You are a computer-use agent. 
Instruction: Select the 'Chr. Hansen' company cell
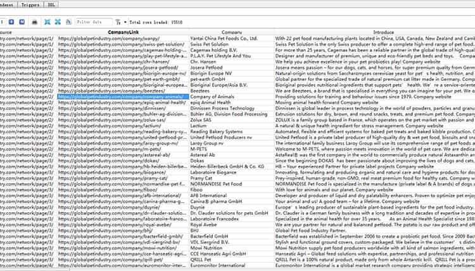pos(232,62)
